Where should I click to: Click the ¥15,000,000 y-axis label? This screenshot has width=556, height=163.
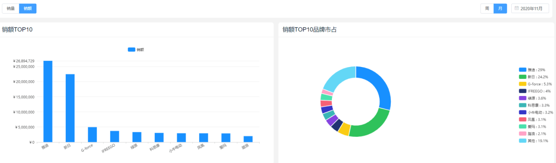point(24,97)
